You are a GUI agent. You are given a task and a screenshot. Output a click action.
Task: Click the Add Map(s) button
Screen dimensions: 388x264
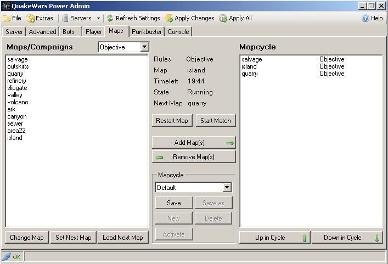tap(194, 143)
